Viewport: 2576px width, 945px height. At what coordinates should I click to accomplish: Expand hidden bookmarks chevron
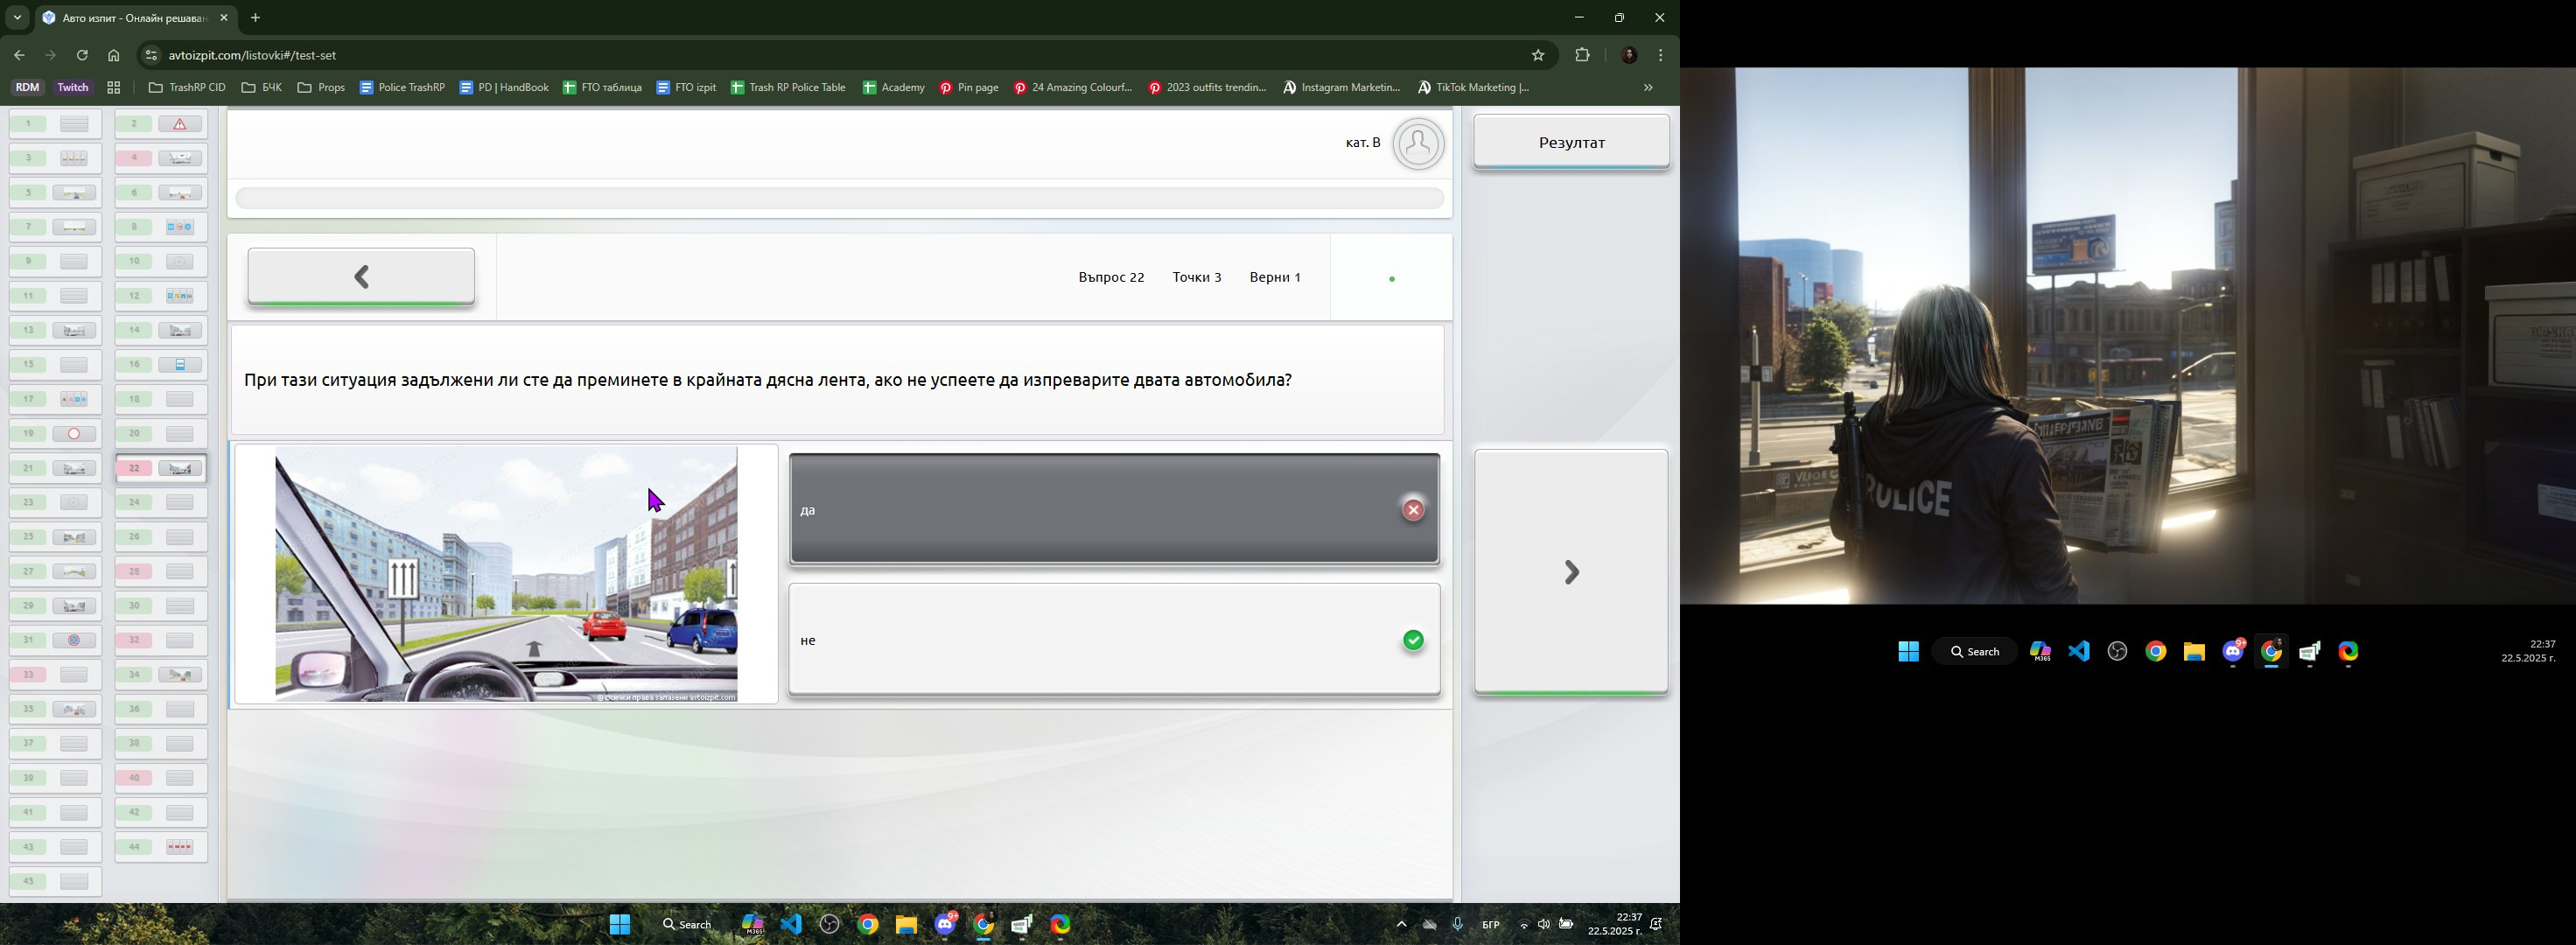click(x=1648, y=88)
